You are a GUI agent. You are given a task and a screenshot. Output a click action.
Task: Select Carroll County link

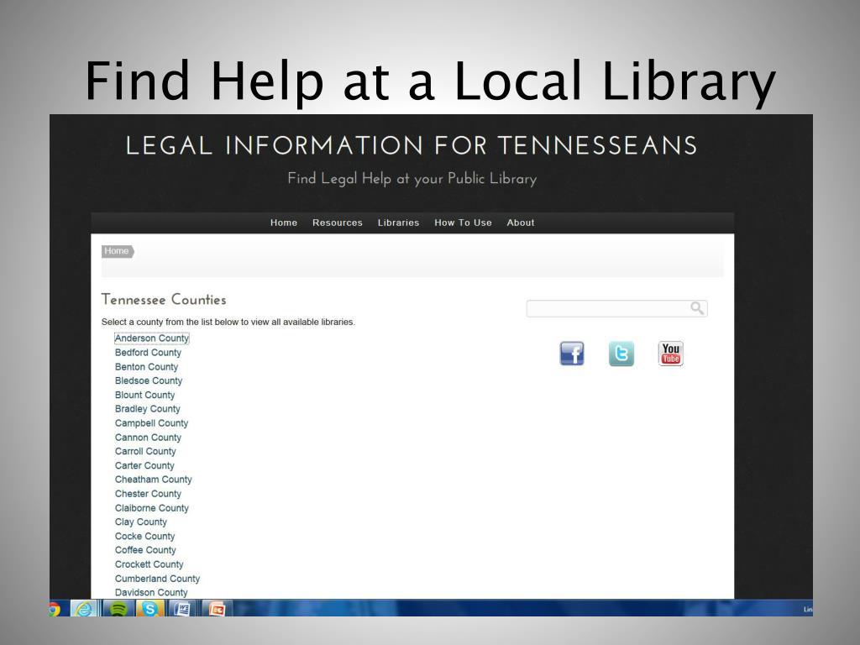click(x=145, y=451)
